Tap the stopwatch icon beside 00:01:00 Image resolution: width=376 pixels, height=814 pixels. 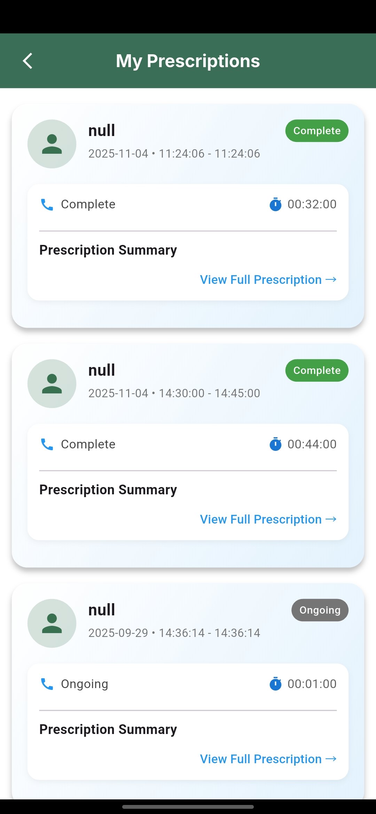coord(275,684)
